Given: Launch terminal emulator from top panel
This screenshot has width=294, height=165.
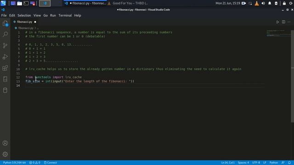Looking at the screenshot, I should click(26, 3).
